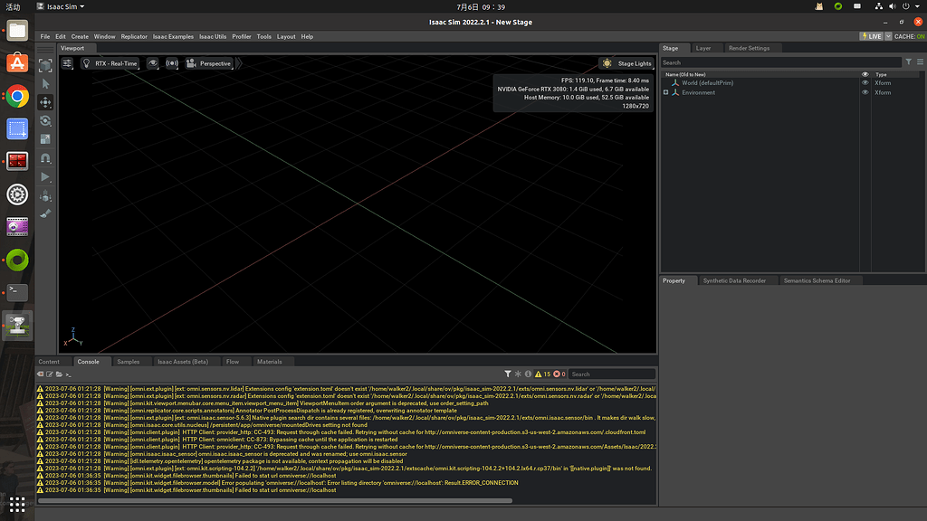Viewport: 927px width, 521px height.
Task: Click the selection arrow tool
Action: pyautogui.click(x=45, y=83)
